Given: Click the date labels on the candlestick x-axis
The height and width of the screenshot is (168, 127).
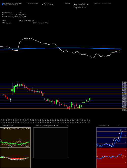Looking at the screenshot, I should click(46, 121).
